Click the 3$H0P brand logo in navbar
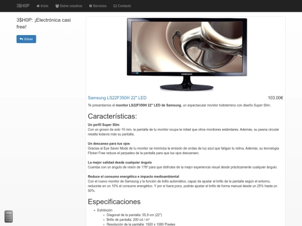Image resolution: width=302 pixels, height=226 pixels. [x=23, y=6]
